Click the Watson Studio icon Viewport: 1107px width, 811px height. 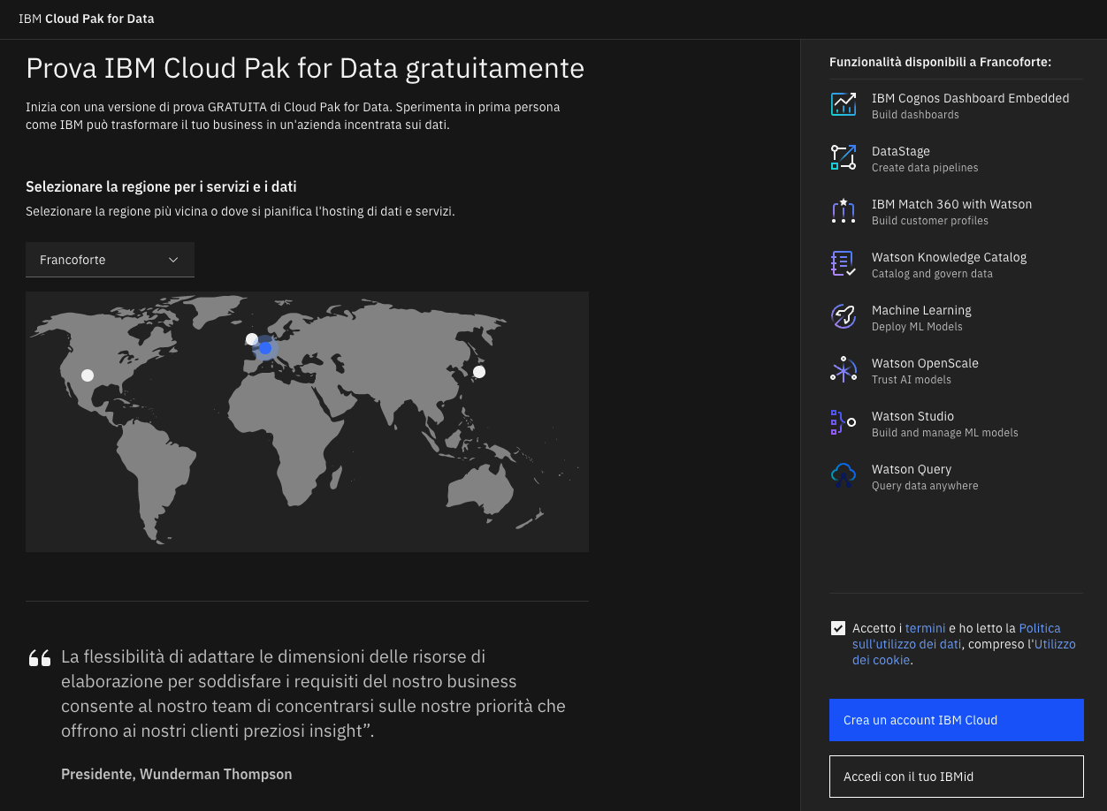click(844, 422)
